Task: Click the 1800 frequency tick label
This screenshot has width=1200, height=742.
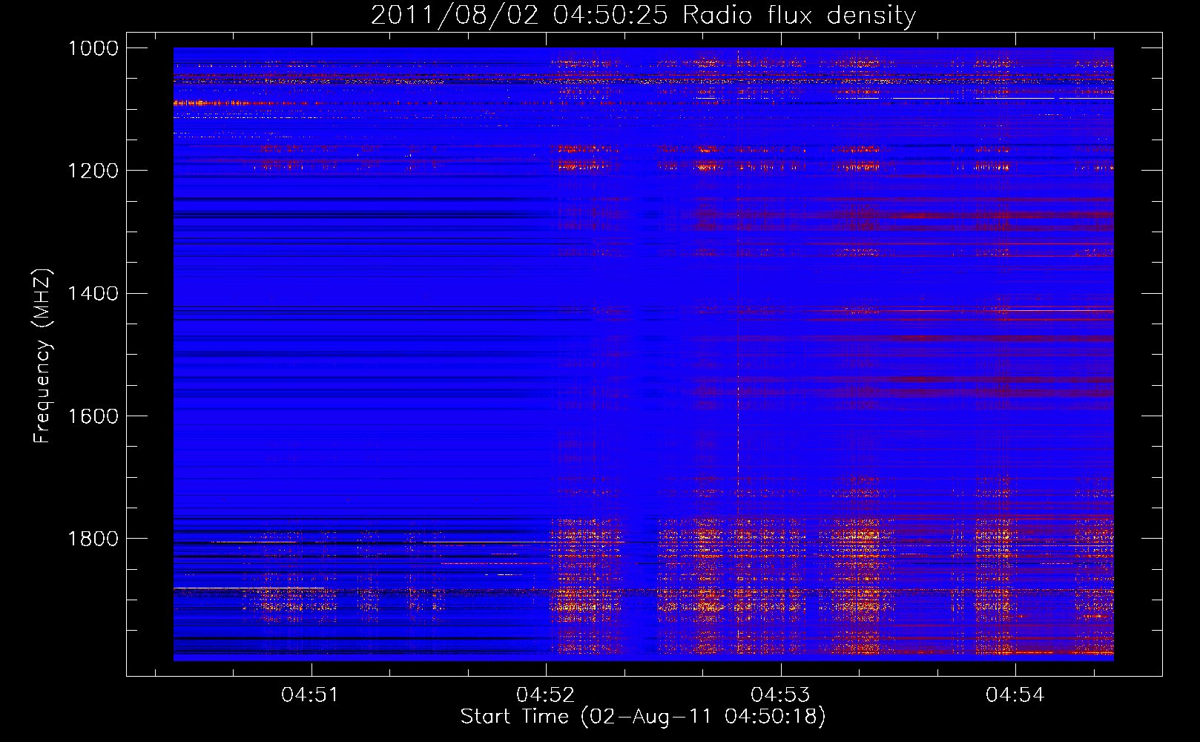Action: tap(93, 538)
